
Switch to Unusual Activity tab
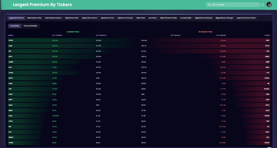point(186,18)
